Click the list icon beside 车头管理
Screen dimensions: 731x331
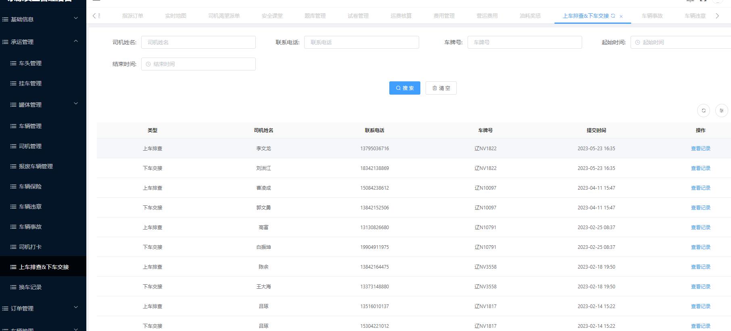[13, 63]
